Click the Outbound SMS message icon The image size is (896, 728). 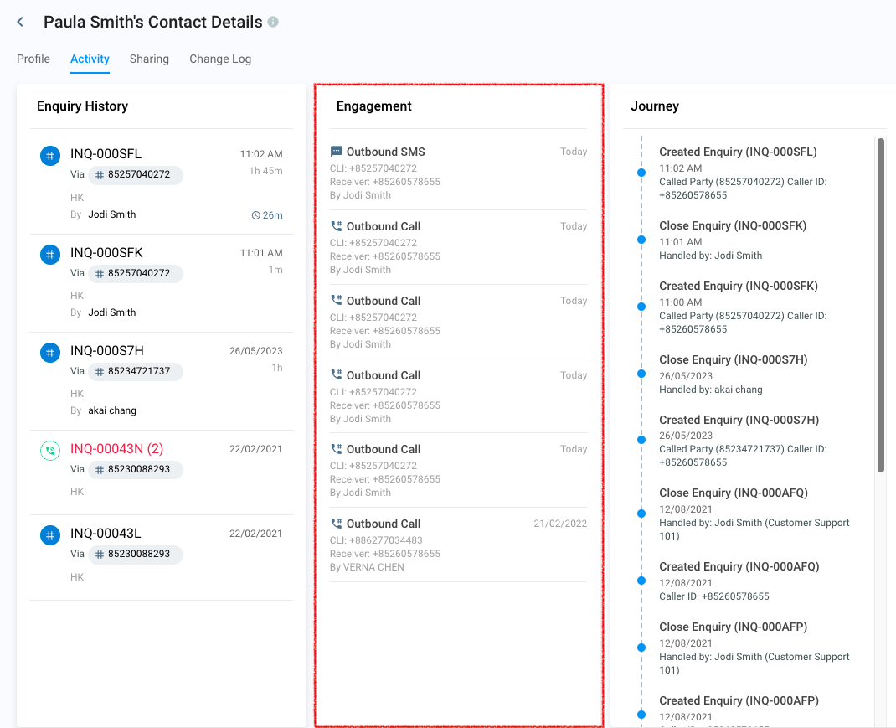coord(337,152)
